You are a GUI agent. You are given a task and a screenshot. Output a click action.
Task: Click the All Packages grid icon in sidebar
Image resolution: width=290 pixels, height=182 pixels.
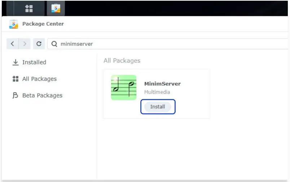tap(16, 79)
